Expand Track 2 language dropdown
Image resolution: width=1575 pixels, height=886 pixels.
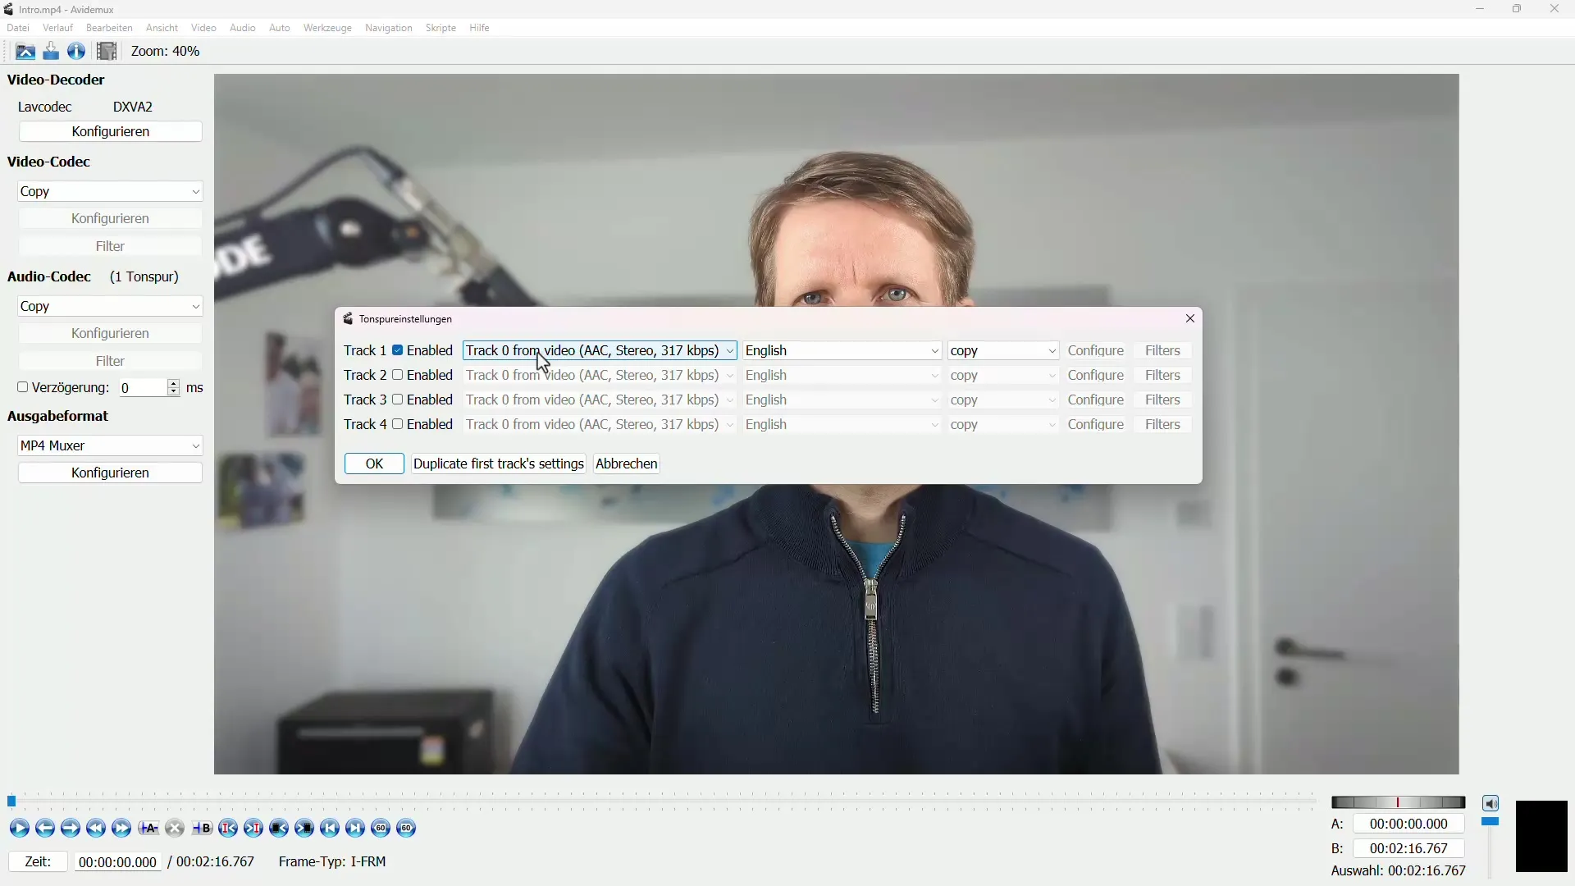click(934, 374)
